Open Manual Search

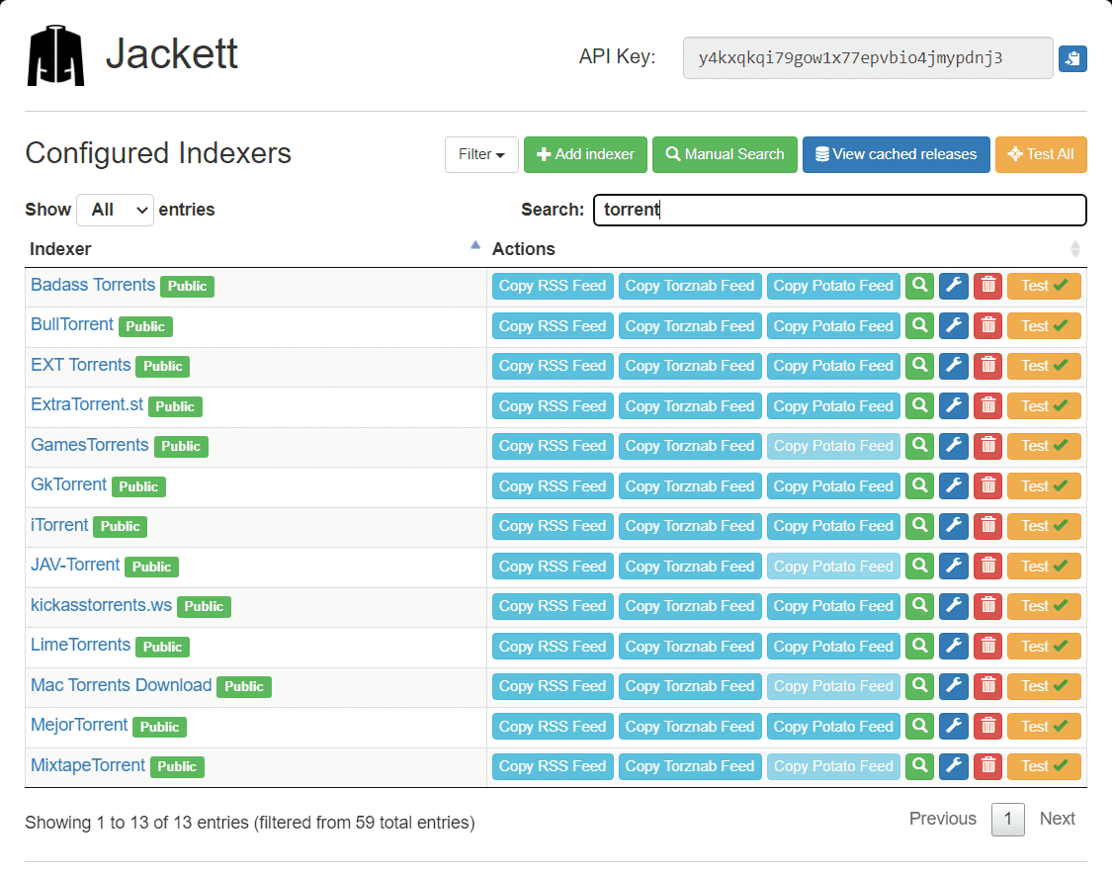pyautogui.click(x=725, y=154)
